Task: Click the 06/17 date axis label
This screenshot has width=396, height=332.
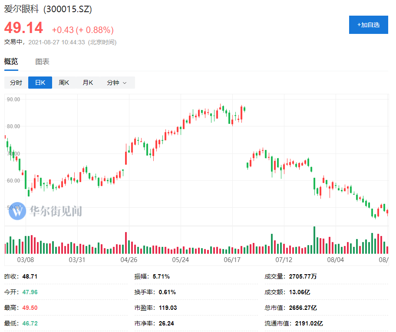Action: click(x=232, y=260)
